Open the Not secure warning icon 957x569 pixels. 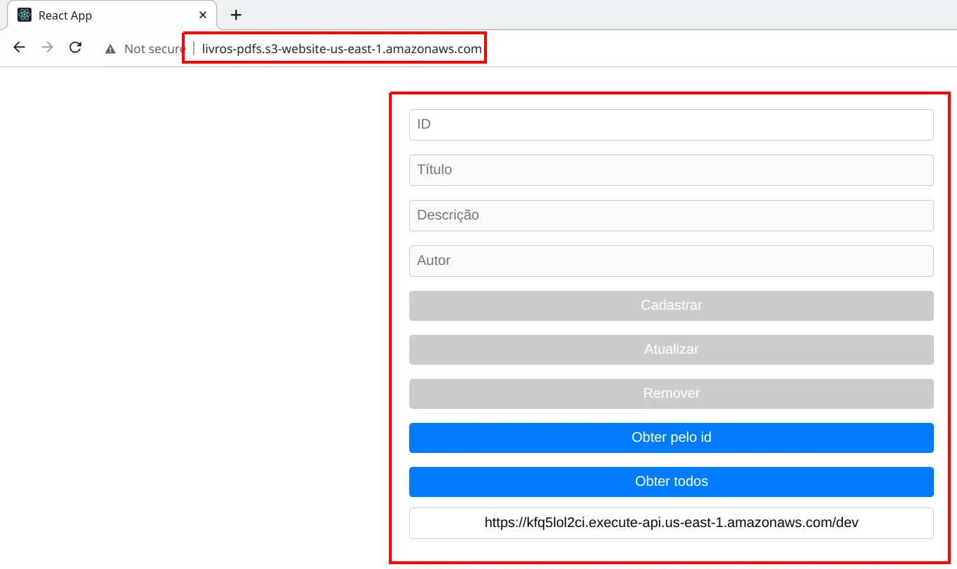110,49
